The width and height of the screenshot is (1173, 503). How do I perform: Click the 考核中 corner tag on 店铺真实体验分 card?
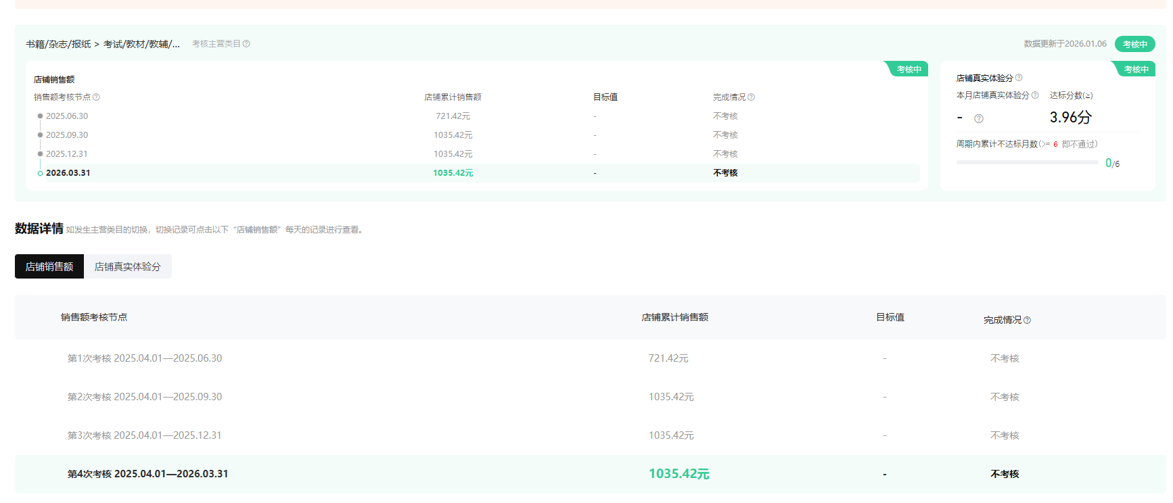coord(1135,69)
